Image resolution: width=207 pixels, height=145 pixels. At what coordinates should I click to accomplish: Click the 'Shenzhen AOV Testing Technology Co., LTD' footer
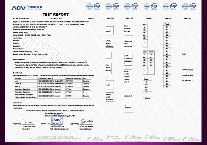pyautogui.click(x=55, y=137)
